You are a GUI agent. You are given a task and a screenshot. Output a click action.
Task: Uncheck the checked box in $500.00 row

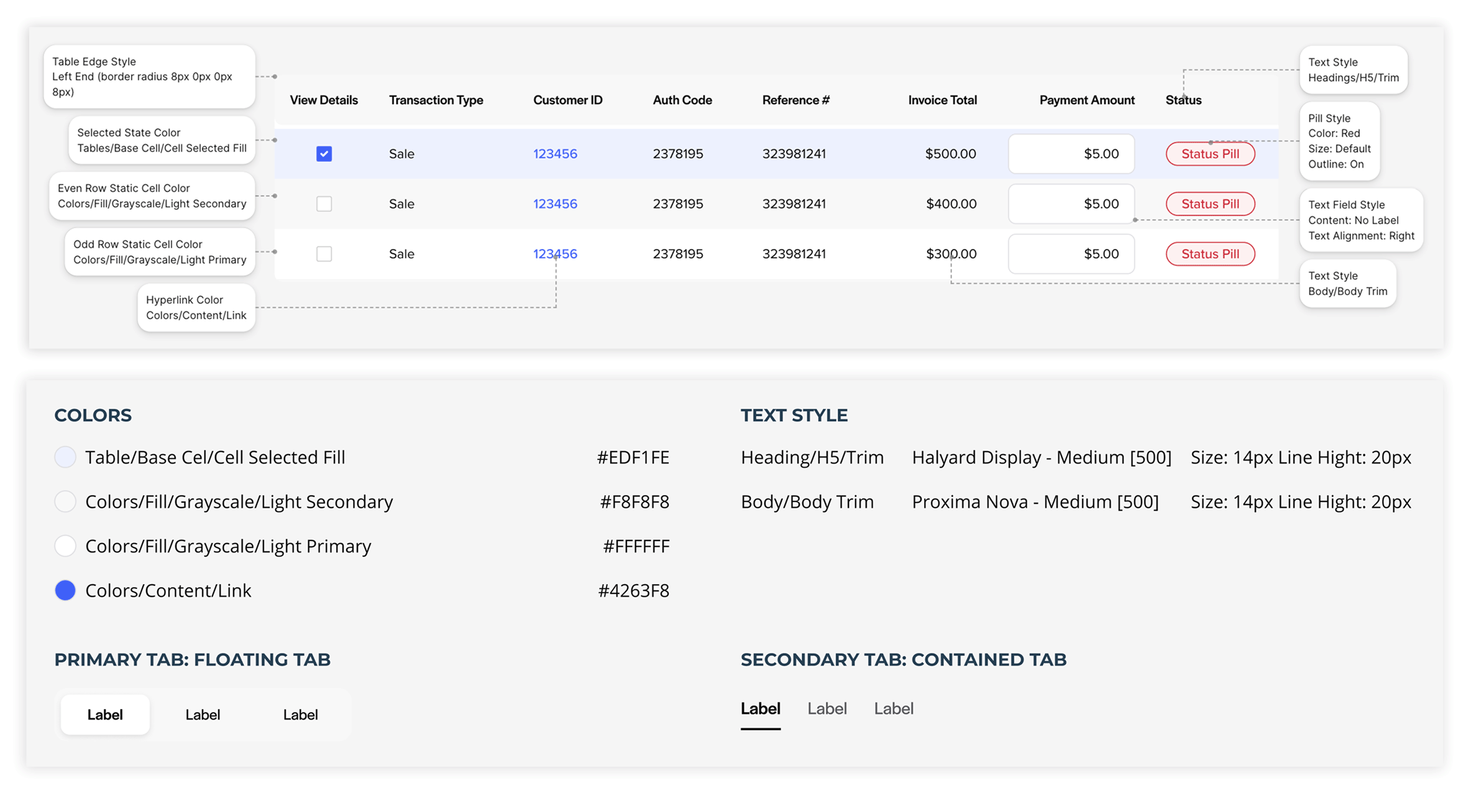(x=324, y=153)
